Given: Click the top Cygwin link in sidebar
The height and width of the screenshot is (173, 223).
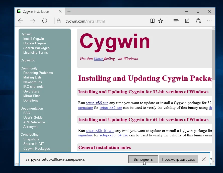Looking at the screenshot, I should pos(26,34).
